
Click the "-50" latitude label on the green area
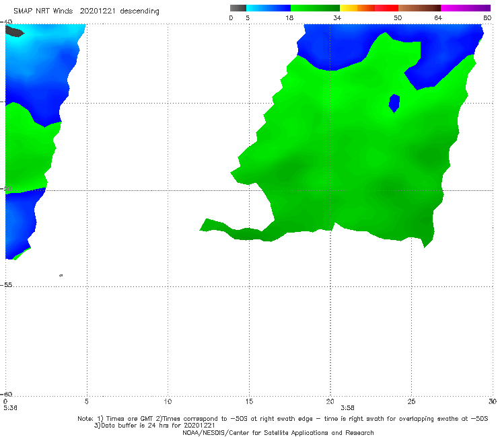pyautogui.click(x=6, y=188)
